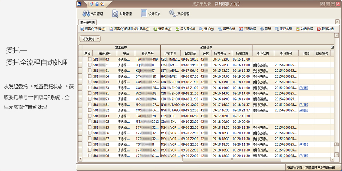Open the 统计报表 menu

[x=151, y=14]
